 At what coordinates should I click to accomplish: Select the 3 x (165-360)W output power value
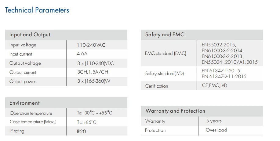93,81
